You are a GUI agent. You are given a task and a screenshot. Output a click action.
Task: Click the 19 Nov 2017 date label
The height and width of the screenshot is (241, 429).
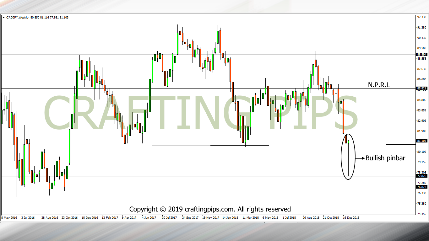point(210,217)
